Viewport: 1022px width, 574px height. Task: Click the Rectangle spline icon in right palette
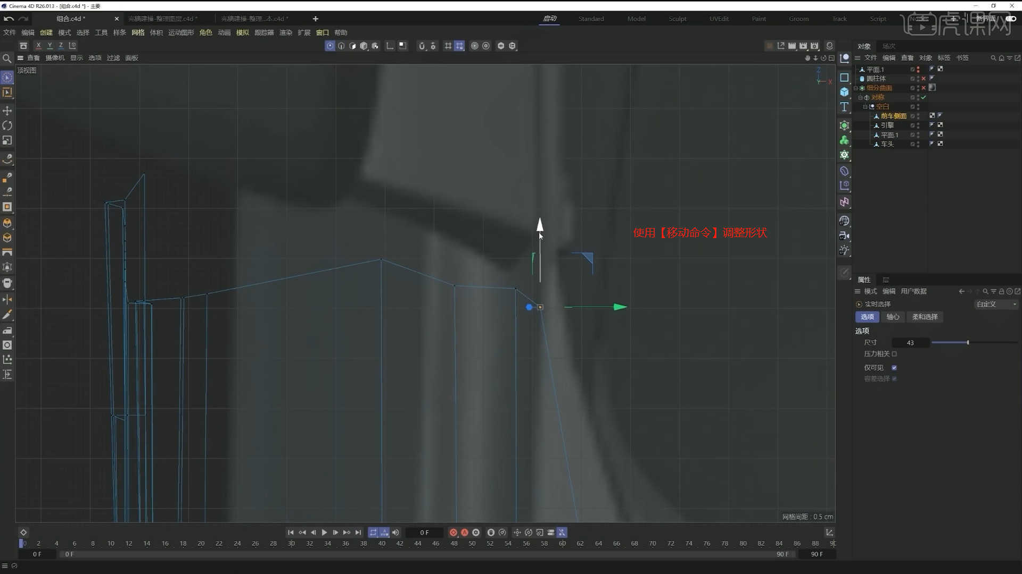(844, 78)
